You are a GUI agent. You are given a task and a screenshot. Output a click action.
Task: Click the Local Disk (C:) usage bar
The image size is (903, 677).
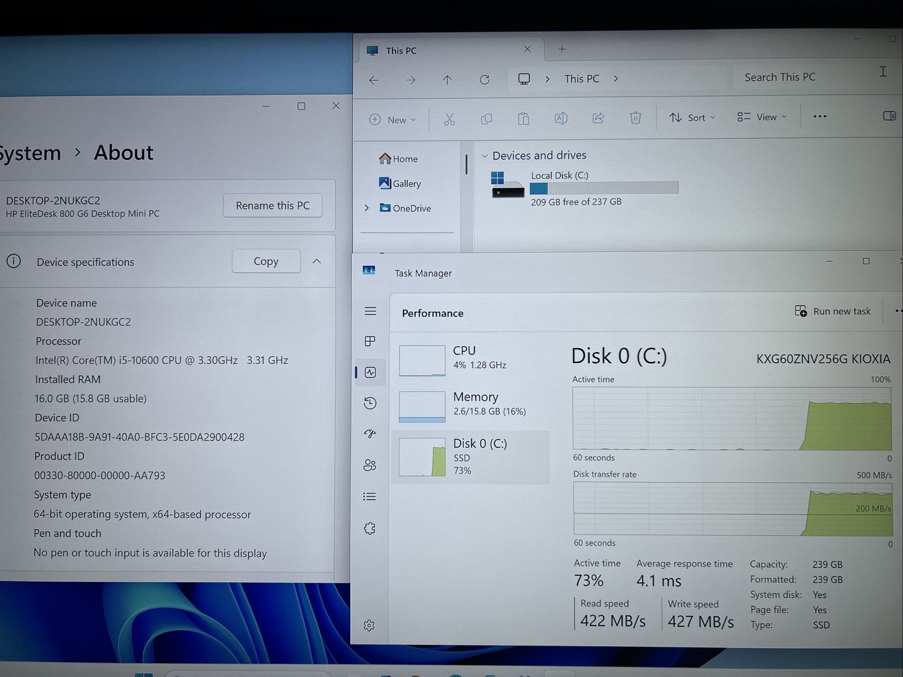point(604,188)
